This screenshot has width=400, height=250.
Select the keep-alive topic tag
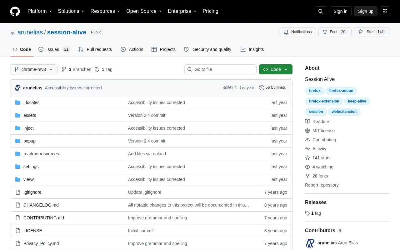point(357,101)
